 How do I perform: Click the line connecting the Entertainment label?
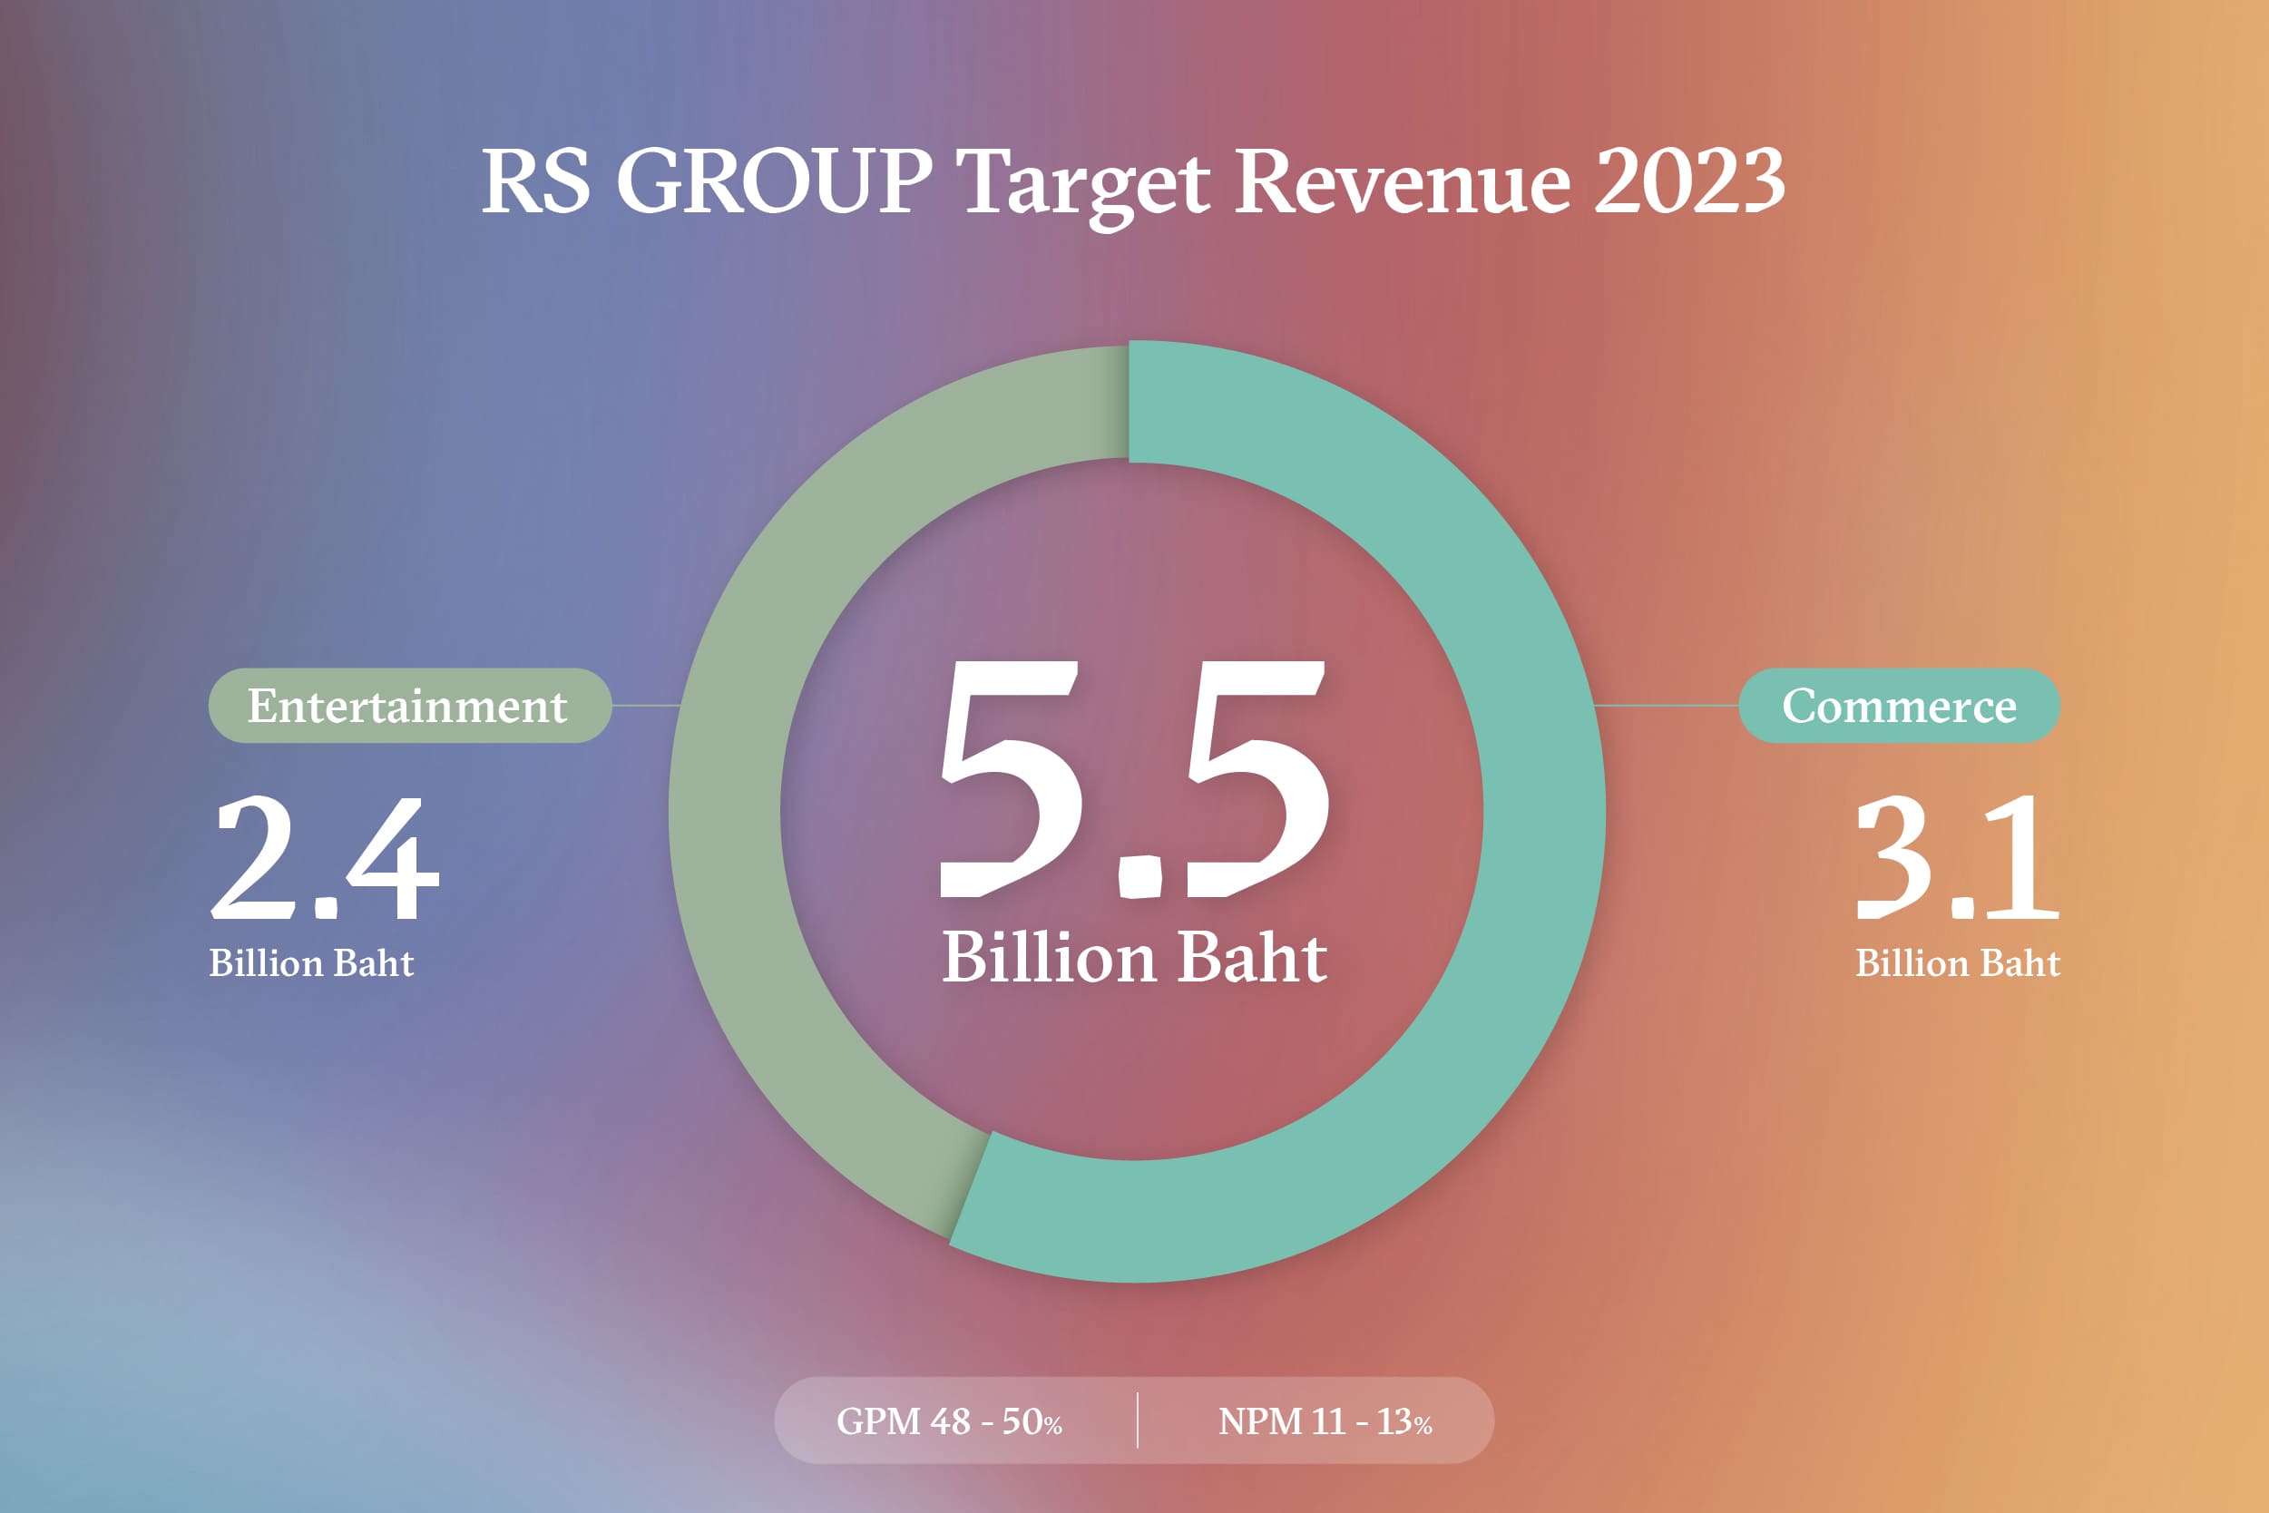point(646,706)
